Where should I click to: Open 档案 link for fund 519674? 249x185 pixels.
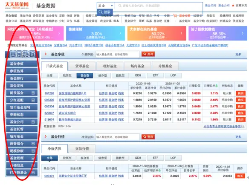point(121,119)
